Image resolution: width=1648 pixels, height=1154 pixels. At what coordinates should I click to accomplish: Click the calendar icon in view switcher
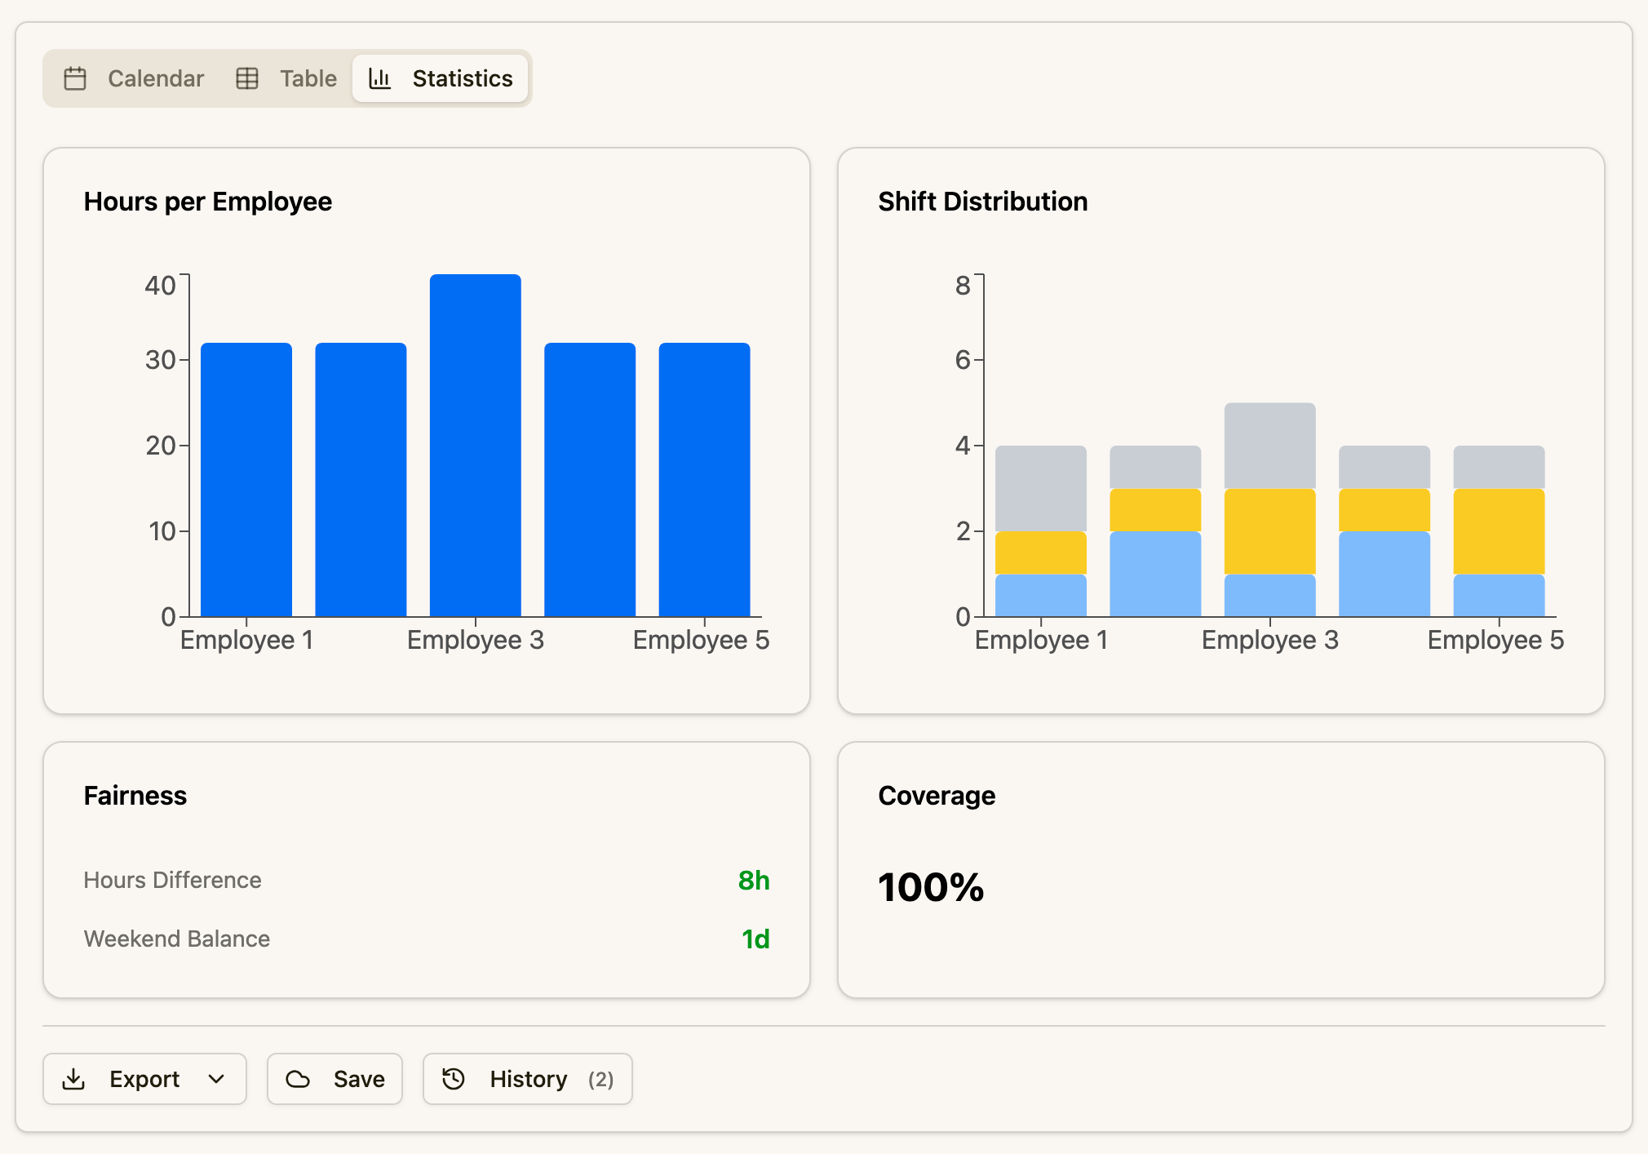[75, 78]
